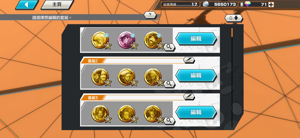Open the help question mark button
The height and width of the screenshot is (138, 300).
pos(150,15)
